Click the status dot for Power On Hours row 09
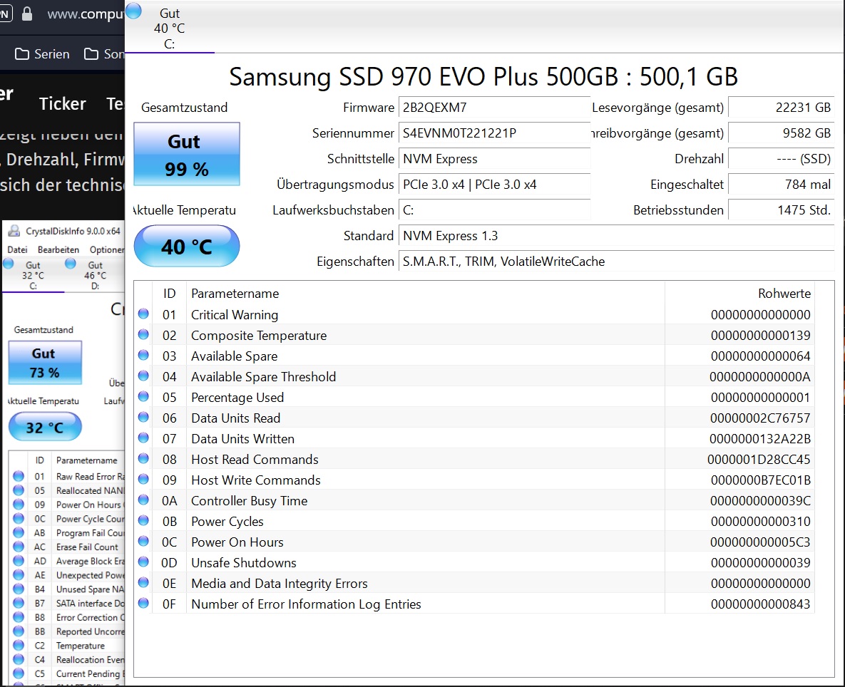This screenshot has height=687, width=845. [x=19, y=504]
